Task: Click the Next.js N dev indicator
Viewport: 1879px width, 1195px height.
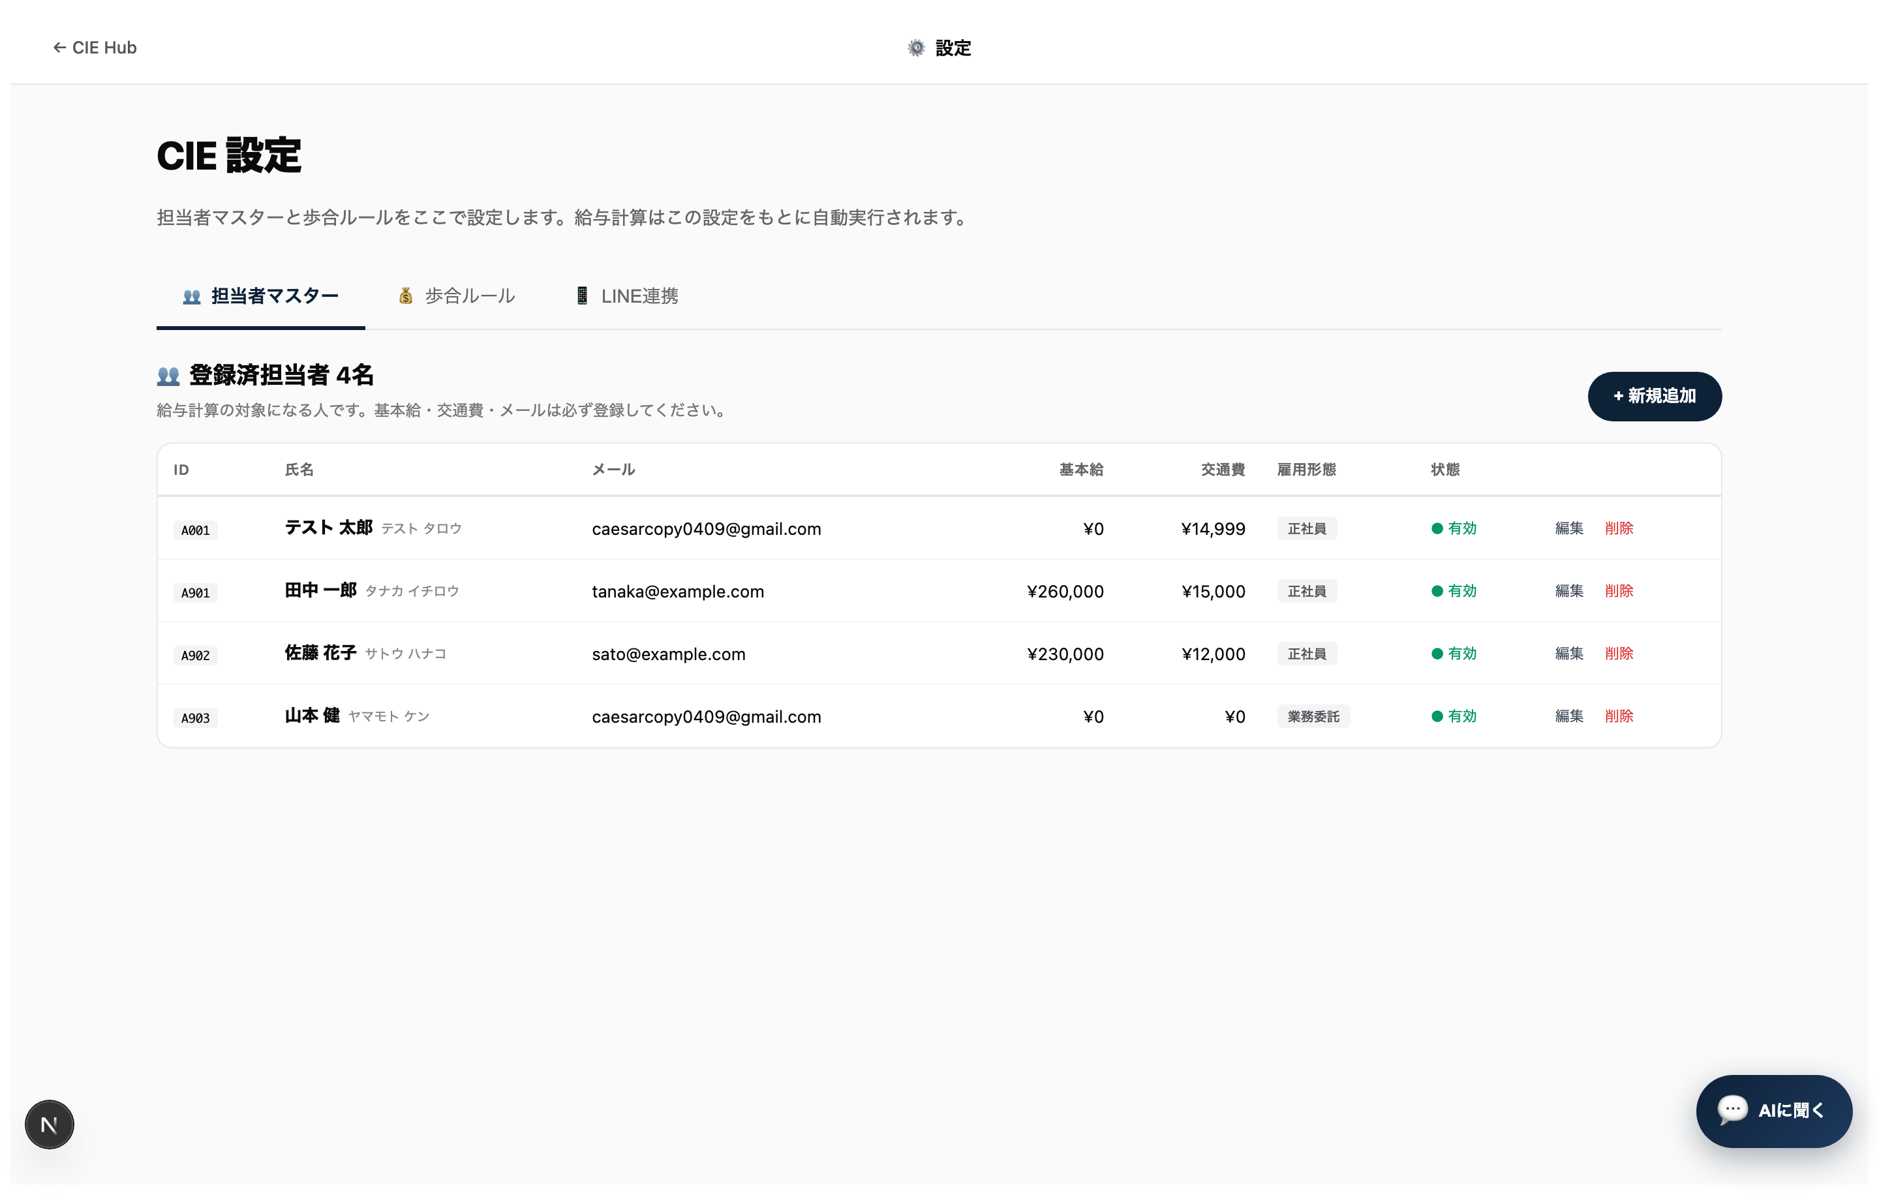Action: (x=49, y=1125)
